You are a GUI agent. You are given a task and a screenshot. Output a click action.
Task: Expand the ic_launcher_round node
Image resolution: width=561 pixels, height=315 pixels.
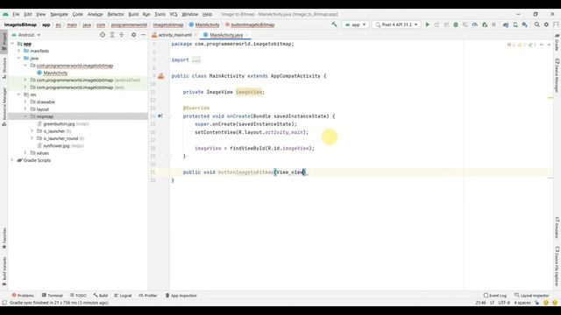click(32, 138)
